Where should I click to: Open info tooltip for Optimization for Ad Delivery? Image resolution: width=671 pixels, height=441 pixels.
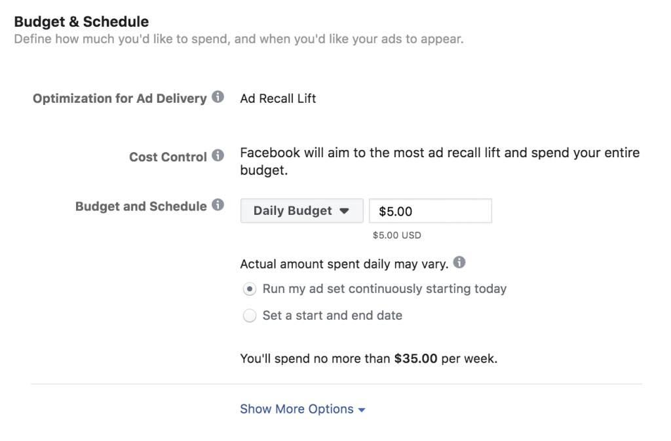(x=218, y=97)
